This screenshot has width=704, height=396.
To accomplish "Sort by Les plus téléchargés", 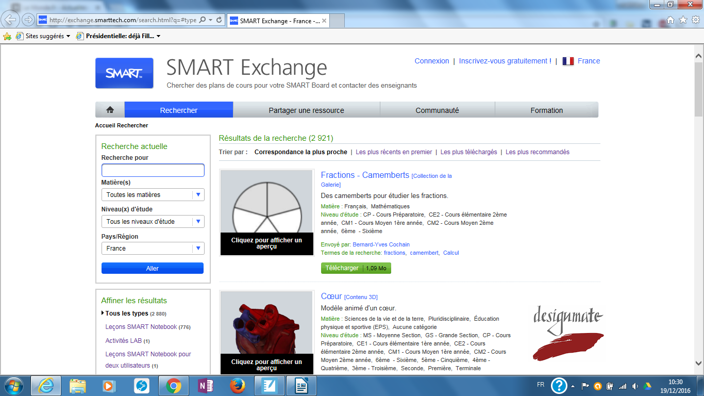I will coord(469,152).
